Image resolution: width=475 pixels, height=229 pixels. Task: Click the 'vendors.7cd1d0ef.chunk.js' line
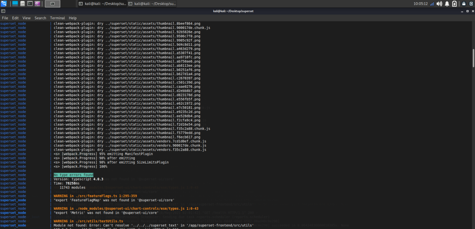(x=130, y=141)
